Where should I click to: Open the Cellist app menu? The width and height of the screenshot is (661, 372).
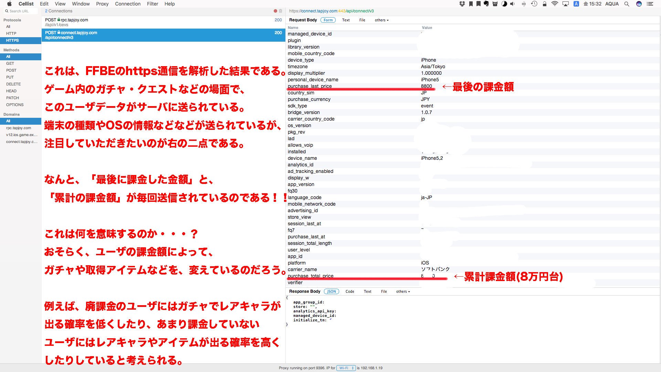pos(26,4)
